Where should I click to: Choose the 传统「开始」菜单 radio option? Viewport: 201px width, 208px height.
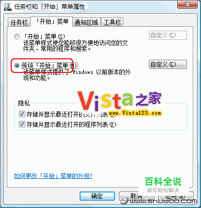pos(17,66)
